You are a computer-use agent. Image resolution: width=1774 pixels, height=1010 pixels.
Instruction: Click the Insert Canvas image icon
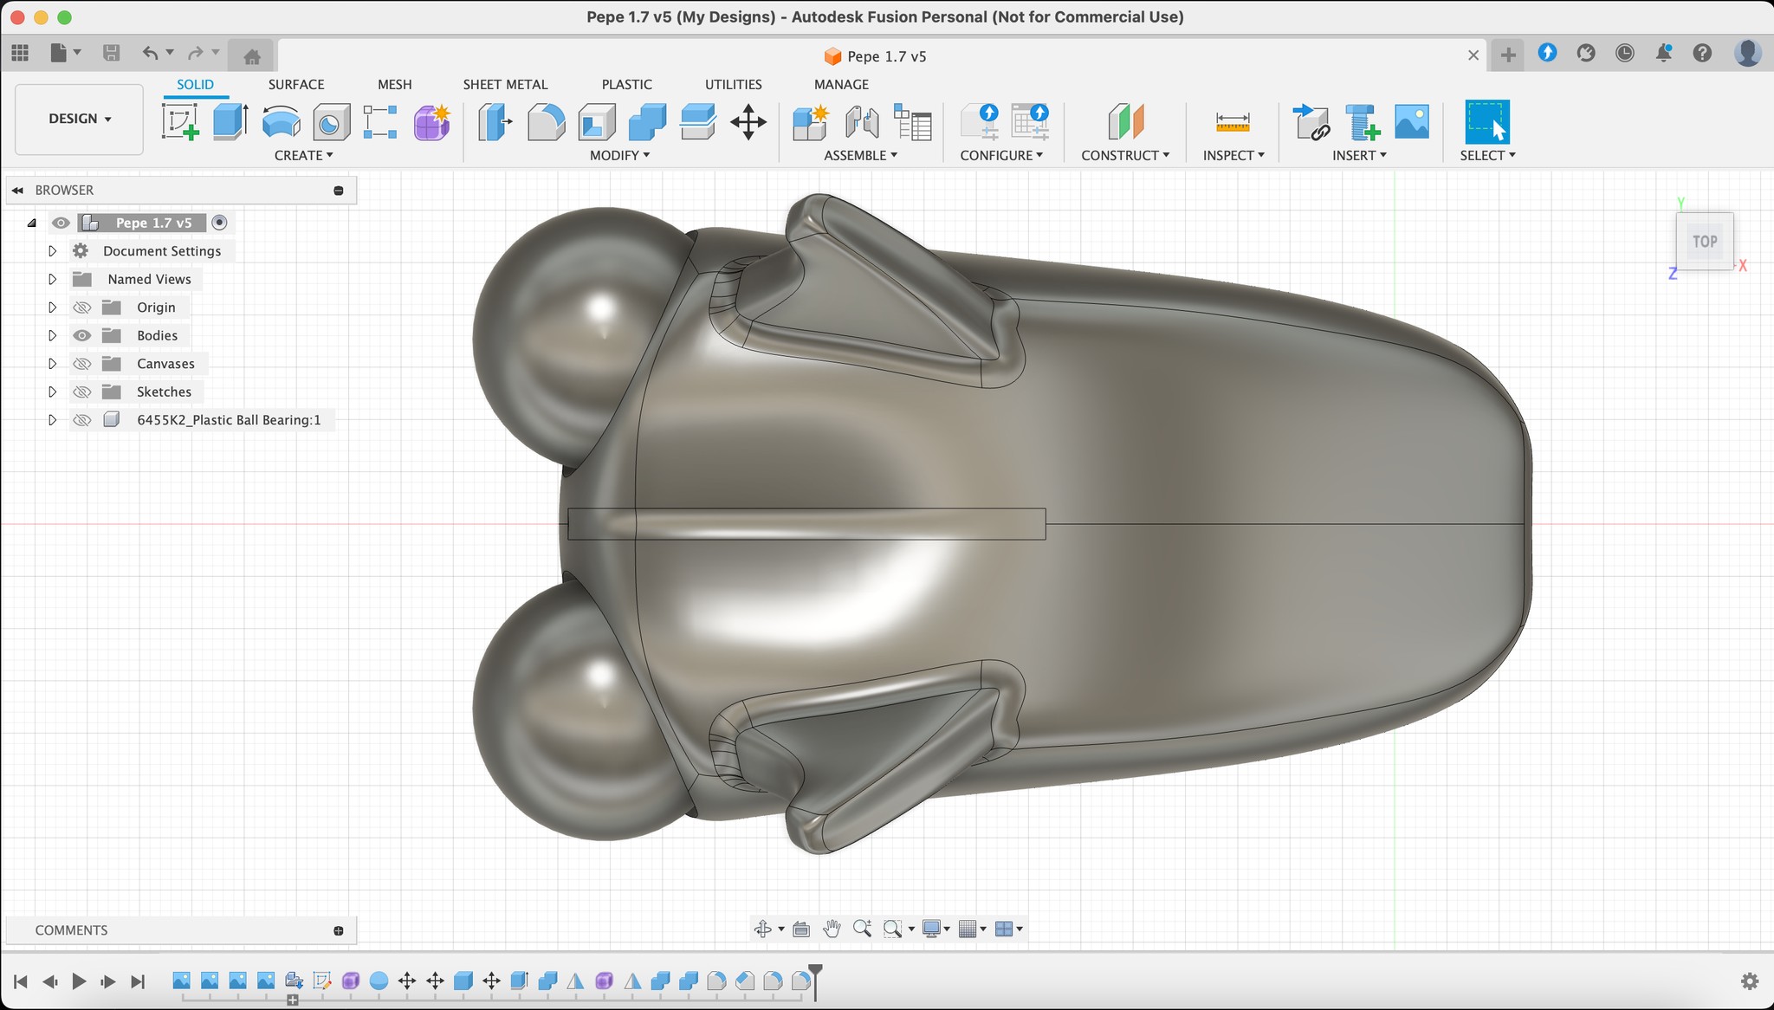click(x=1412, y=121)
